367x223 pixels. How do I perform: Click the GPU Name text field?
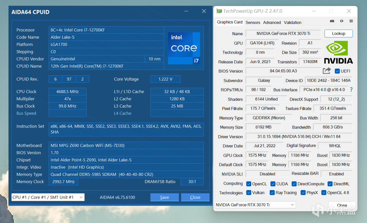coord(283,34)
